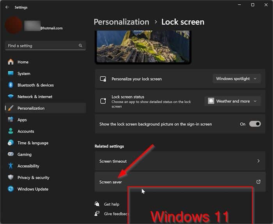This screenshot has width=273, height=224.
Task: Open the Gaming settings page
Action: (x=45, y=154)
